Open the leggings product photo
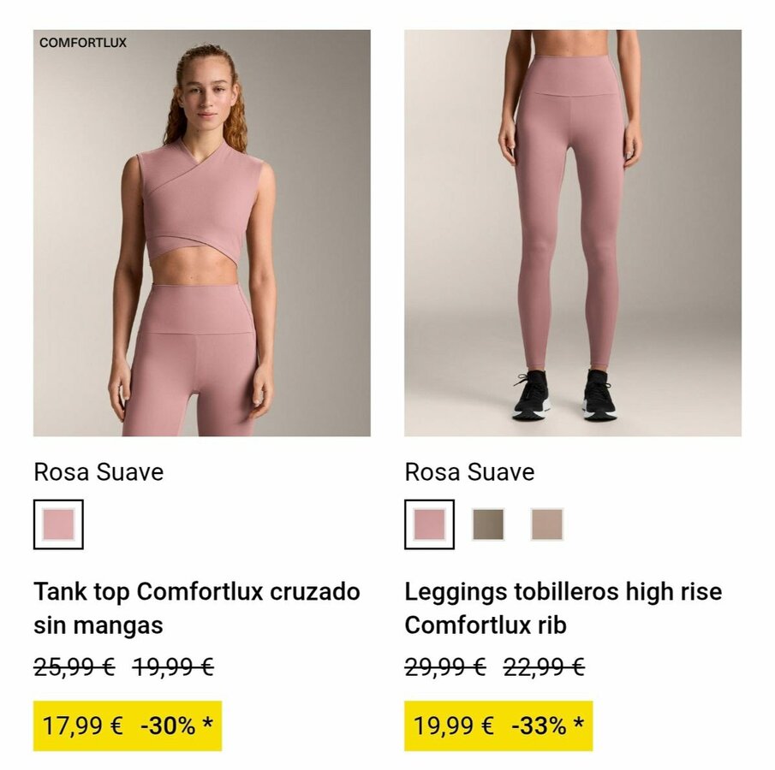Image resolution: width=775 pixels, height=770 pixels. pos(572,233)
